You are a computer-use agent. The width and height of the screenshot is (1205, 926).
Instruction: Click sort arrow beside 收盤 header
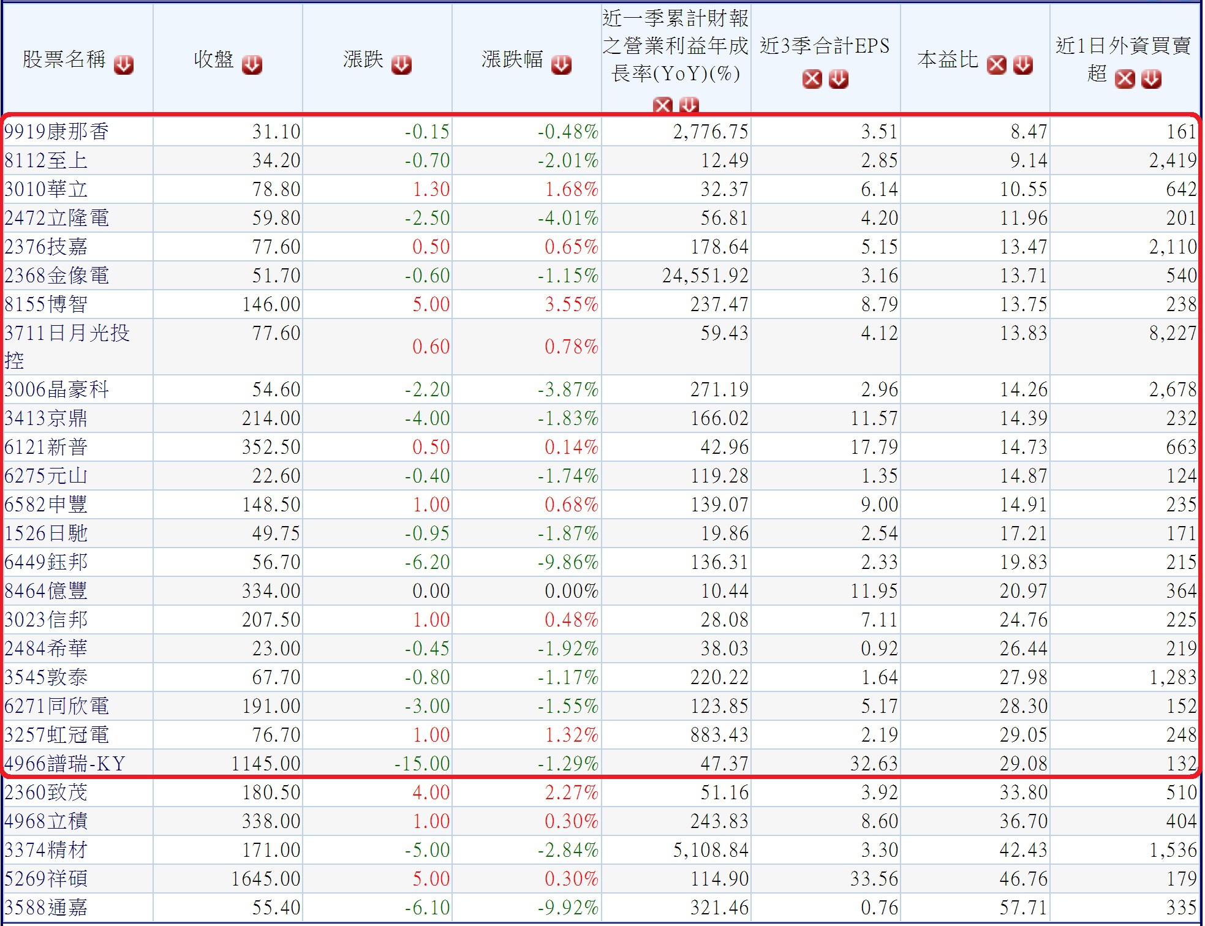pos(252,64)
